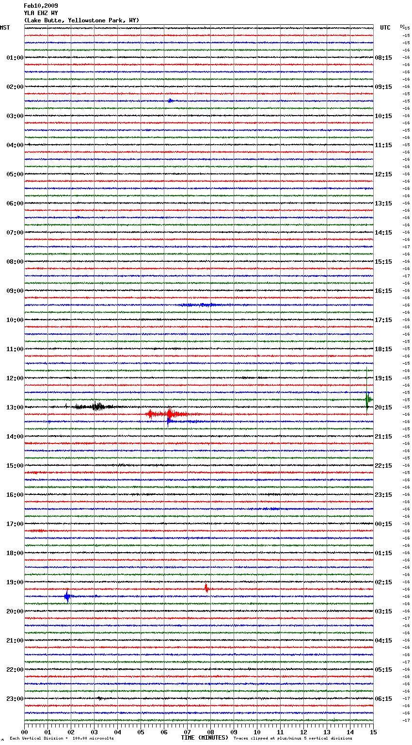This screenshot has width=412, height=745.
Task: Click the Feb10,2009 date heading
Action: (x=41, y=6)
